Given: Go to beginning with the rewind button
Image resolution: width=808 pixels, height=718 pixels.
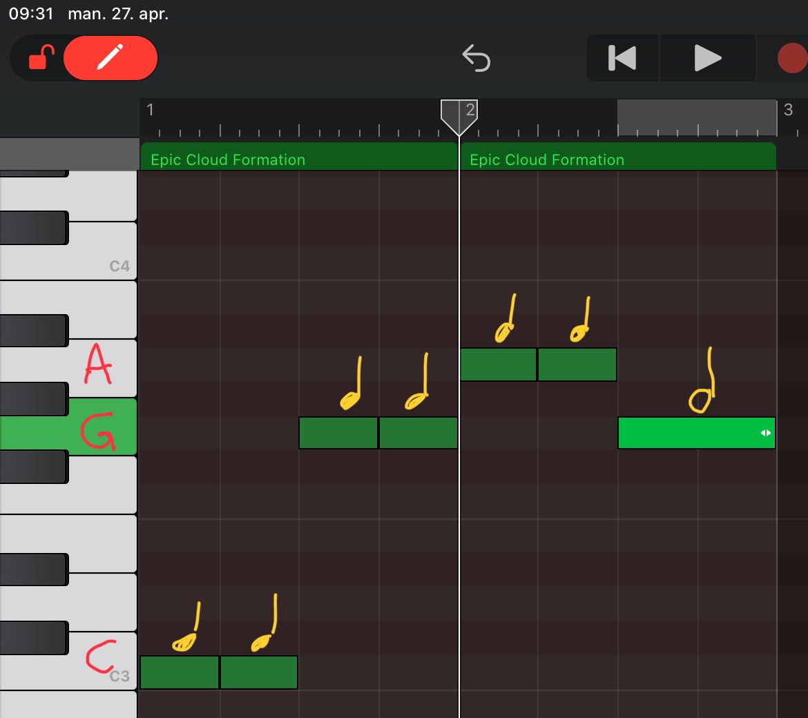Looking at the screenshot, I should [622, 58].
